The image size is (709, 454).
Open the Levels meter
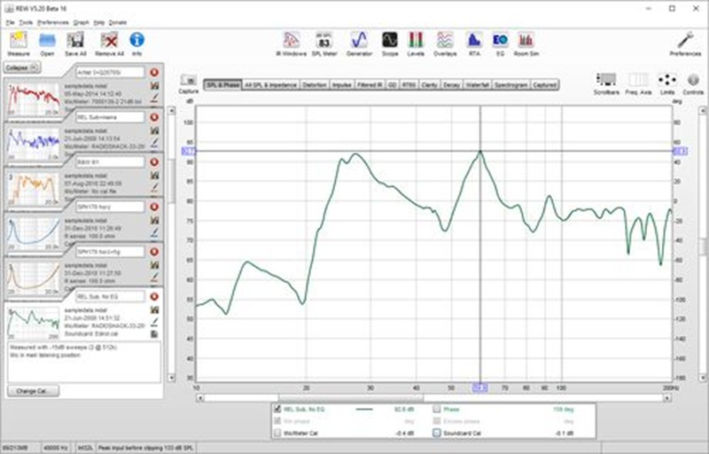416,43
